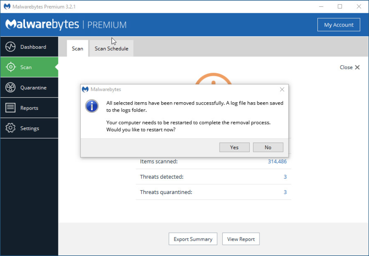Viewport: 369px width, 256px height.
Task: Go to Dashboard in the sidebar
Action: click(x=29, y=47)
